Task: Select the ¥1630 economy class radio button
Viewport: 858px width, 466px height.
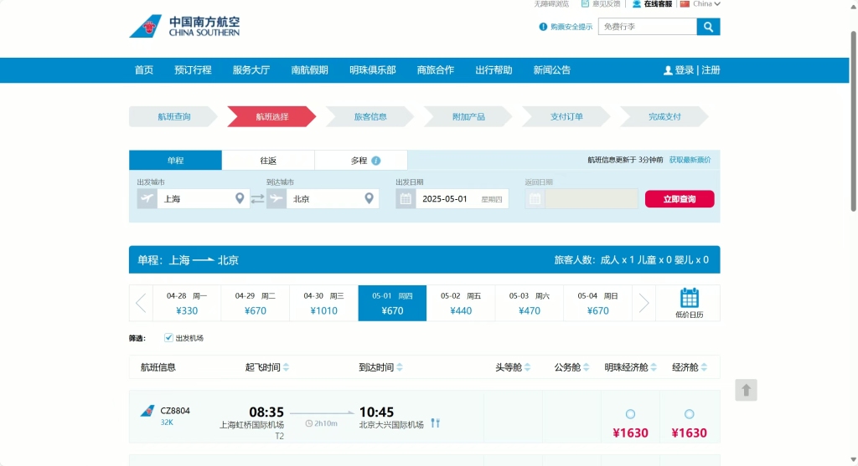Action: click(689, 414)
